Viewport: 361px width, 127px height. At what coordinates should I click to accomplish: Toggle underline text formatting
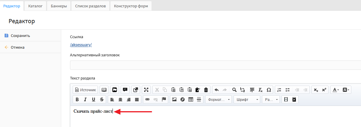pyautogui.click(x=93, y=99)
